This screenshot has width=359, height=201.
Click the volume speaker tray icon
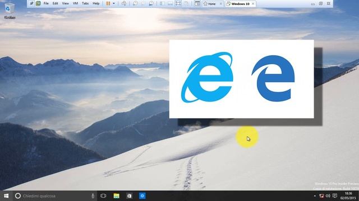pyautogui.click(x=328, y=196)
